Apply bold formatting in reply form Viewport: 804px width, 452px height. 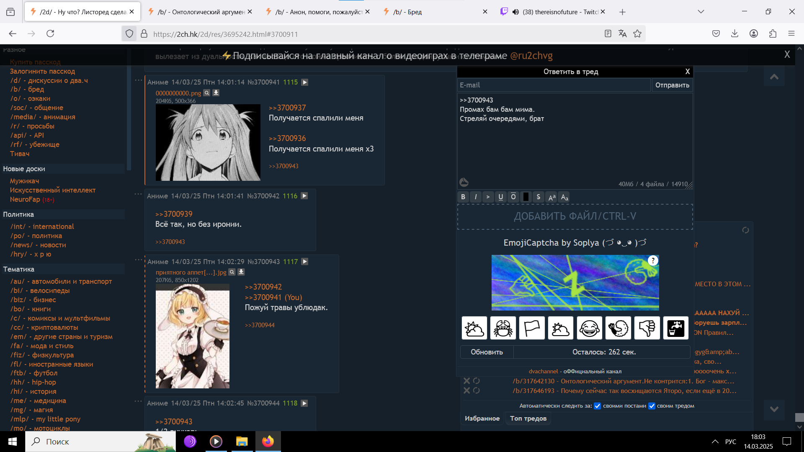click(463, 197)
